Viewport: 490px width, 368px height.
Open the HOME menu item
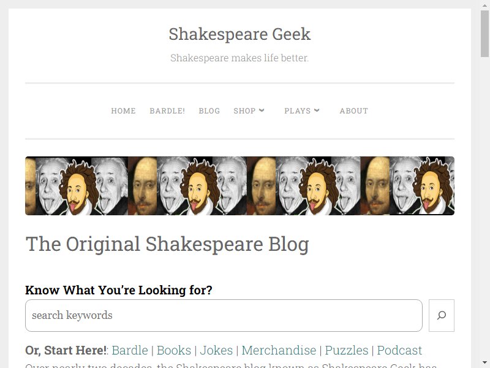pyautogui.click(x=123, y=111)
